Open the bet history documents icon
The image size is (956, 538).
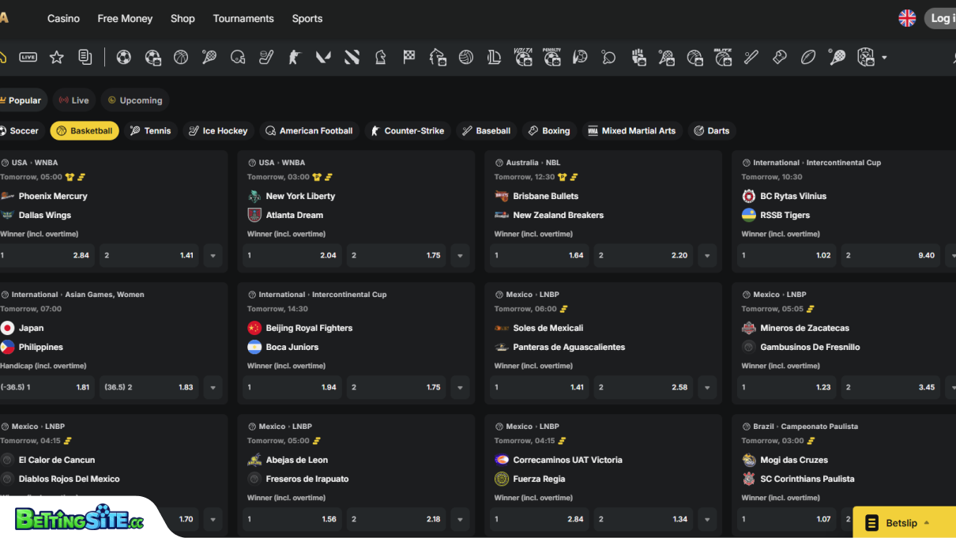click(85, 57)
